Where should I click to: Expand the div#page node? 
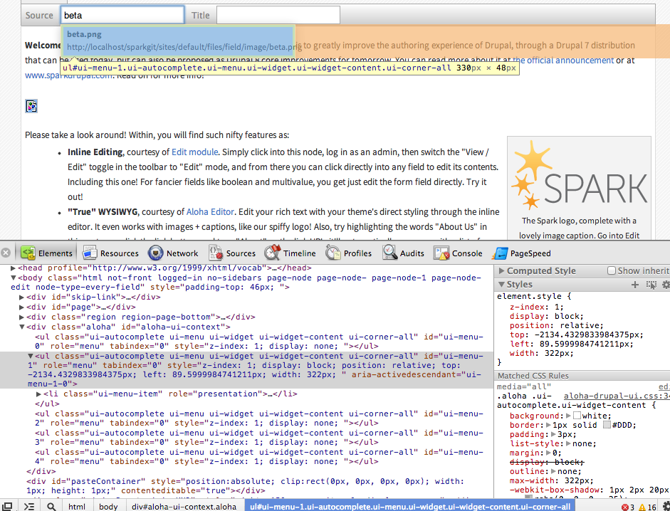22,307
